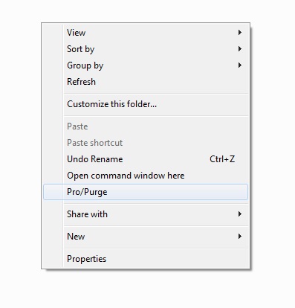Click the disabled Paste shortcut entry
The image size is (295, 308).
146,143
